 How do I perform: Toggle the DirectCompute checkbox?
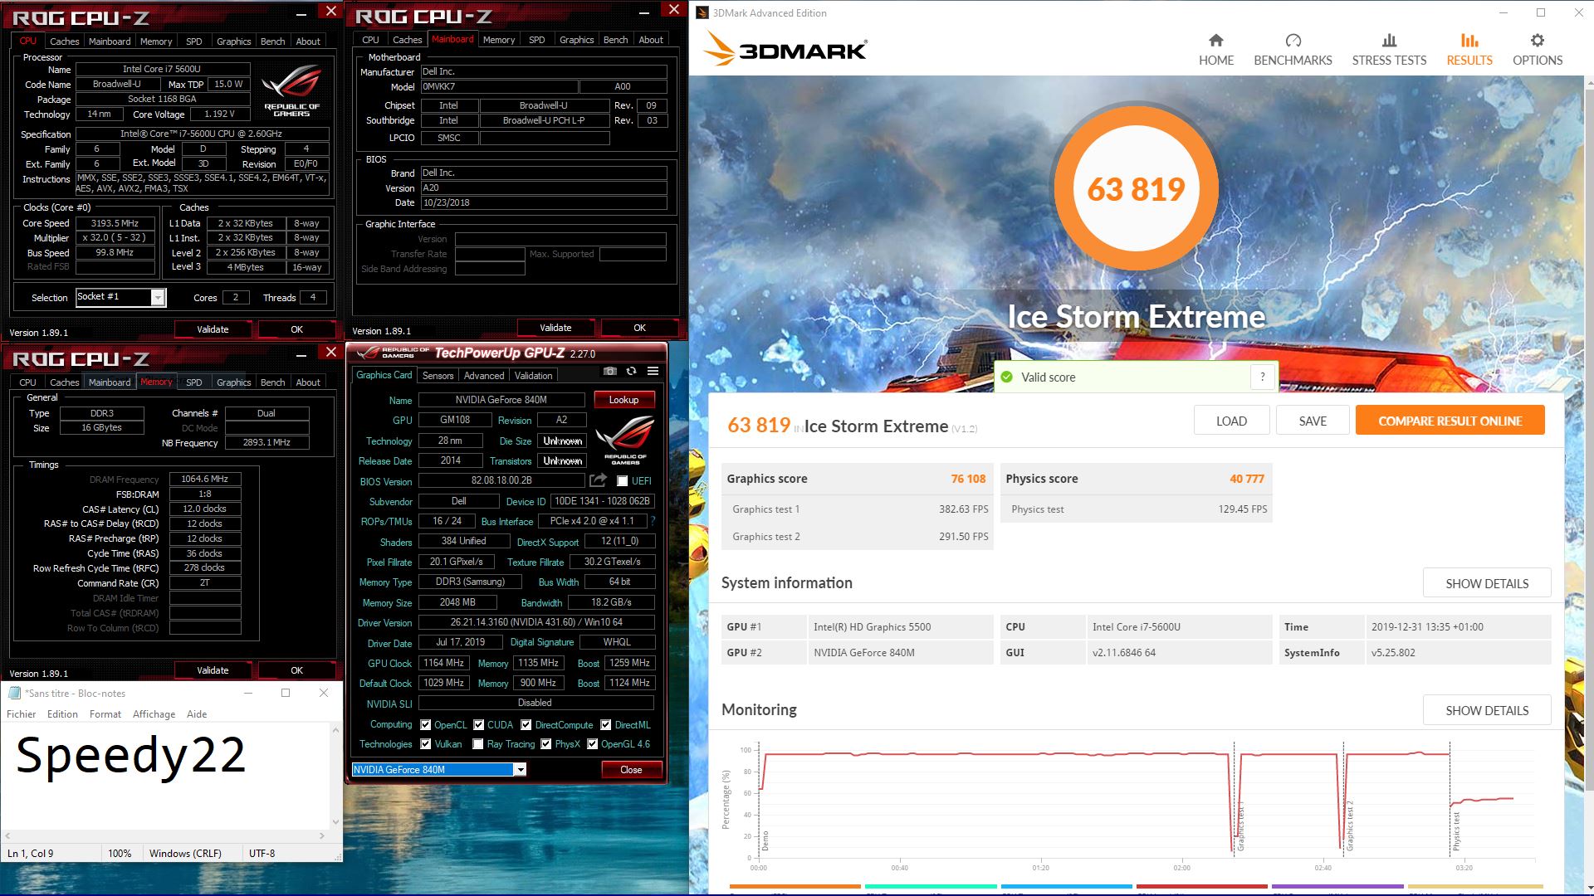[526, 724]
